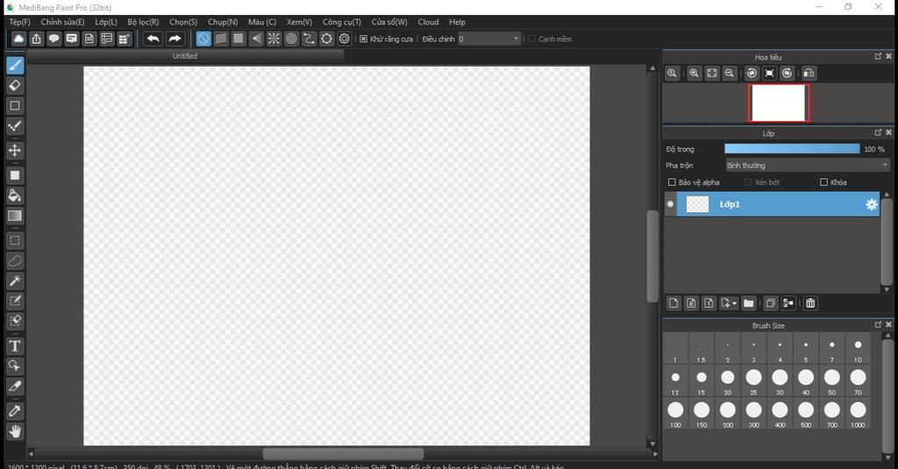
Task: Switch to Untitled canvas tab
Action: click(x=185, y=56)
